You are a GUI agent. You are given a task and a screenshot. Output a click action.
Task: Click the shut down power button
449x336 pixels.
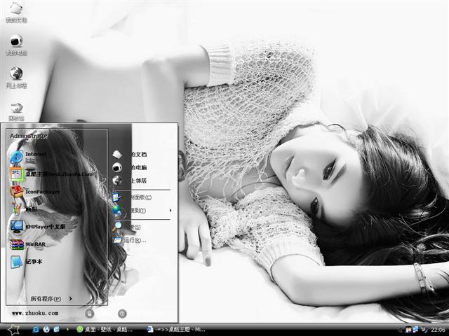pos(122,314)
